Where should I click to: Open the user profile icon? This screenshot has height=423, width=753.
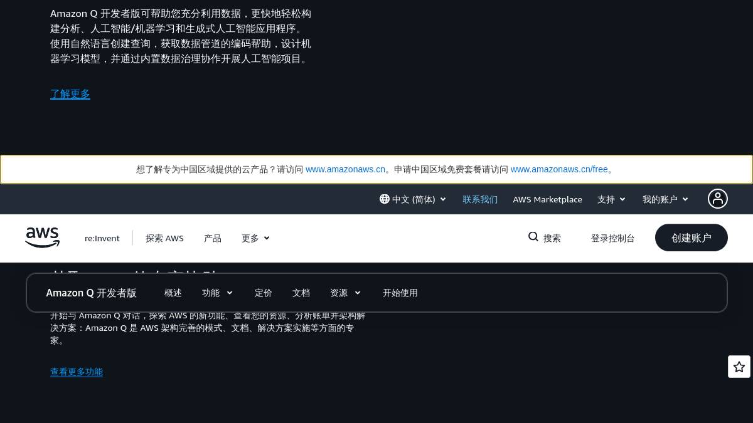point(718,199)
